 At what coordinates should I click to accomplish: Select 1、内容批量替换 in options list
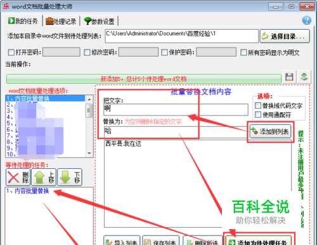coord(45,98)
